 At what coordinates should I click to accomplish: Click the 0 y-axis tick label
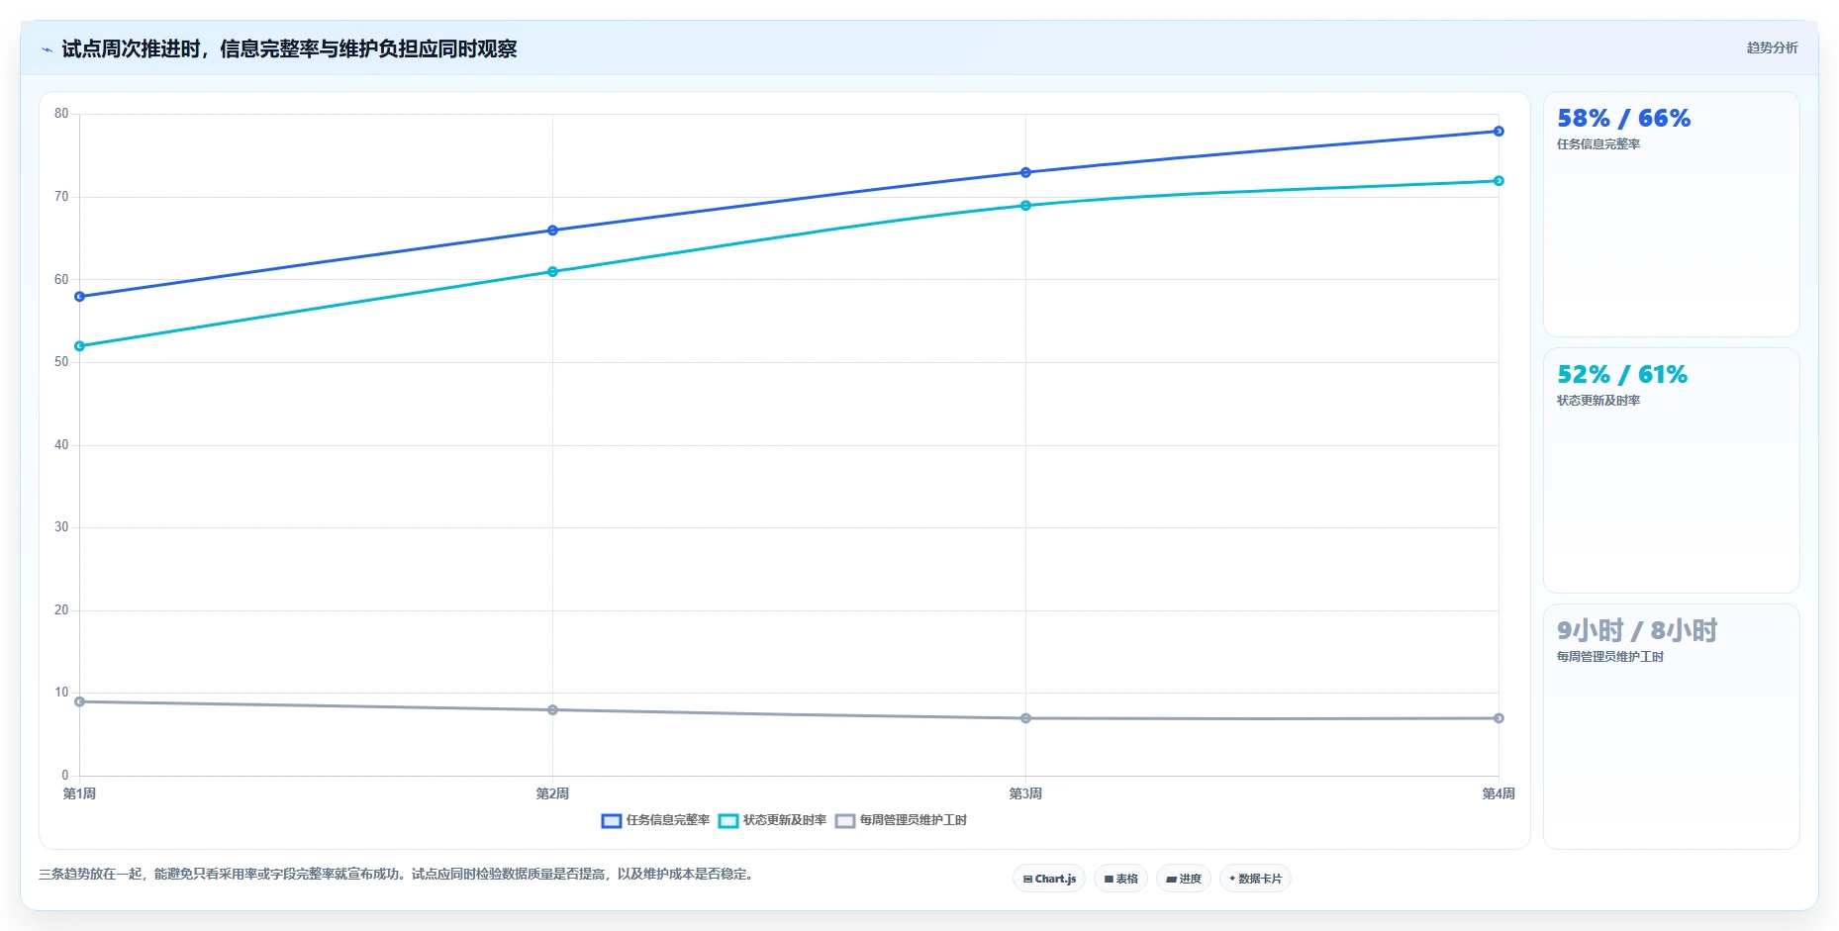(65, 776)
